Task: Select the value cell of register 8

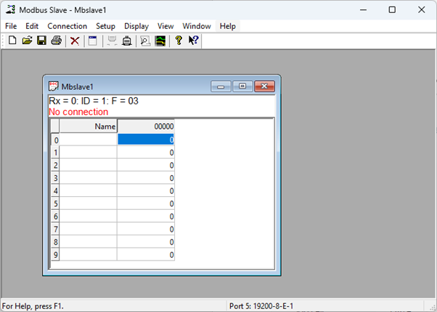Action: (146, 242)
